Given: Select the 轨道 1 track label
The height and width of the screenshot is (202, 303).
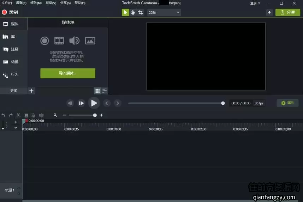Looking at the screenshot, I should 10,190.
